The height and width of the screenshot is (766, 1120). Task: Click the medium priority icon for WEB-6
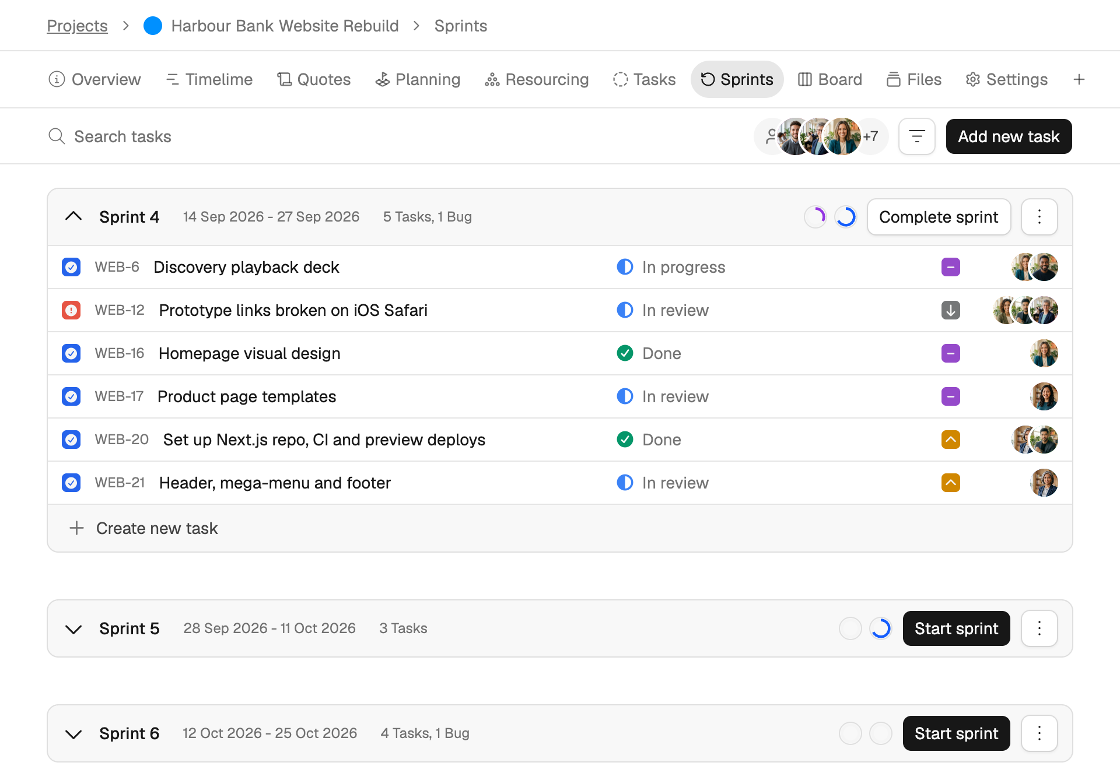951,267
